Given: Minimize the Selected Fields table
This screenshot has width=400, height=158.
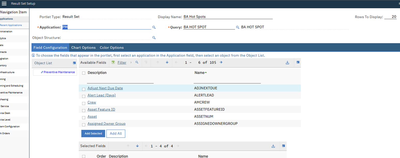Looking at the screenshot, I should (284, 146).
